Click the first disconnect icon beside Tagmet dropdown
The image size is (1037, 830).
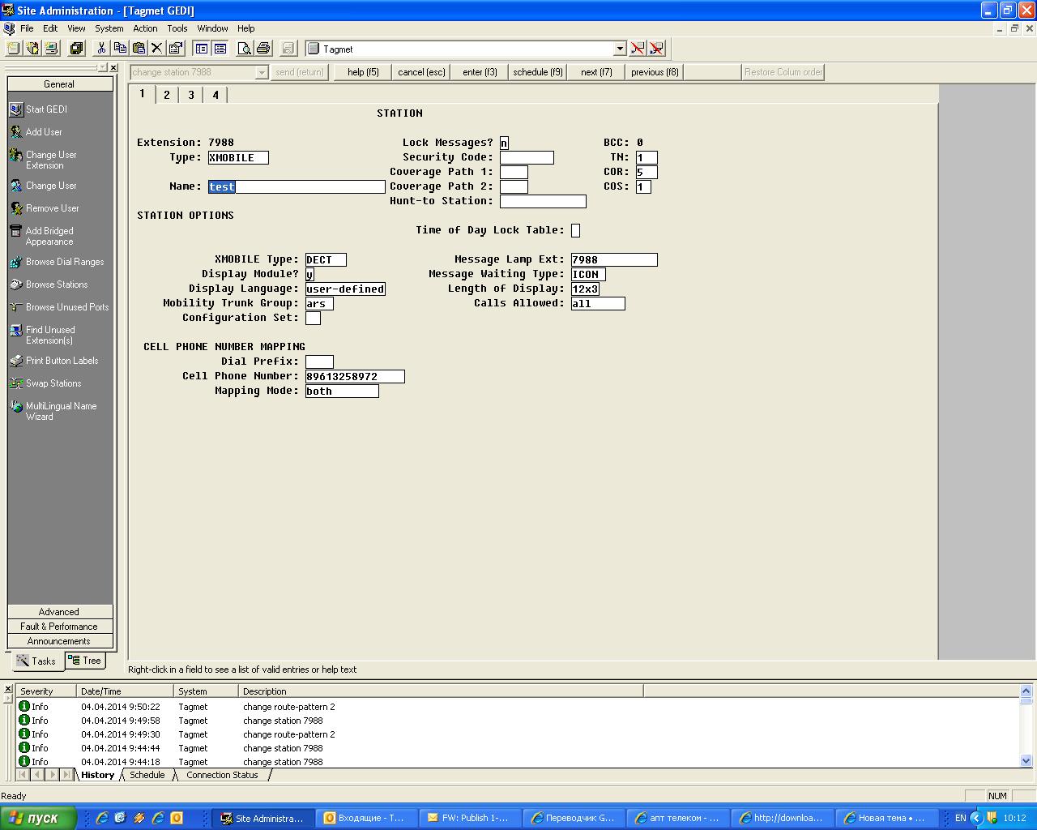pos(638,49)
